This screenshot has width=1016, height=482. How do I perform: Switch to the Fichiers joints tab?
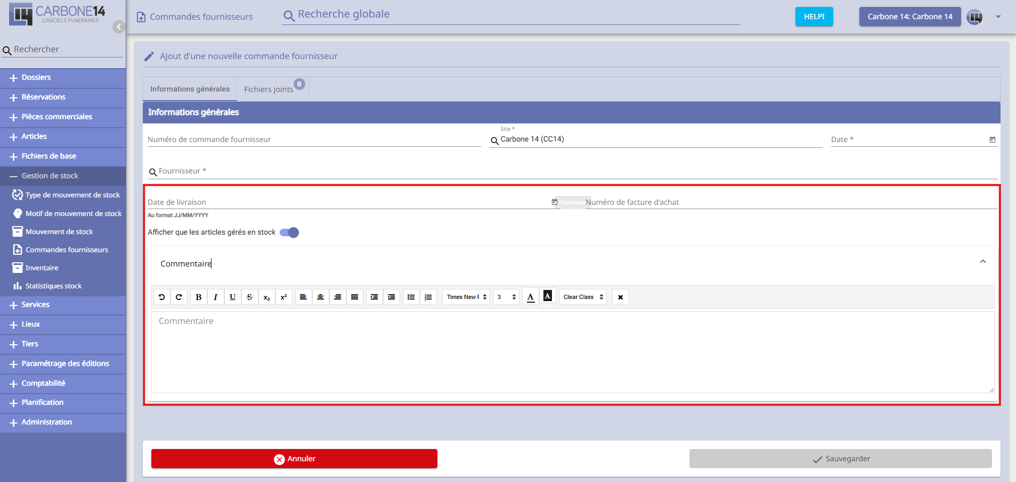(x=269, y=89)
